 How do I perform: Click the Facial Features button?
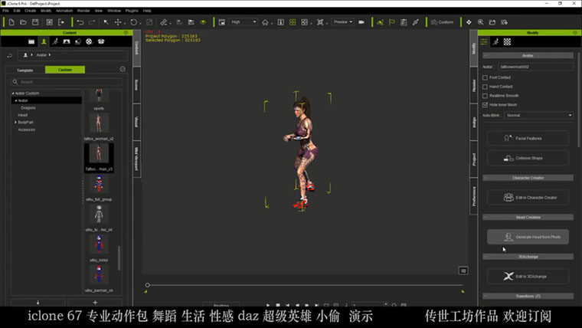click(528, 138)
